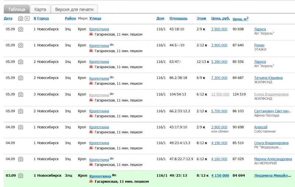Open the Версия для печати tab
The width and height of the screenshot is (295, 187).
click(74, 9)
